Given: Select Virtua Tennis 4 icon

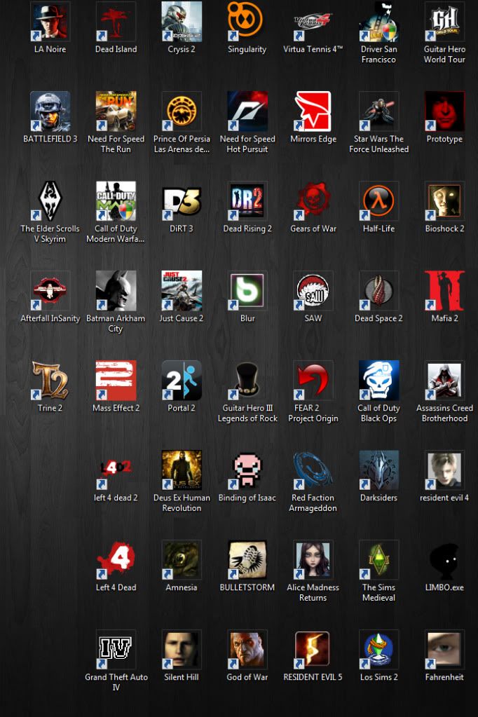Looking at the screenshot, I should [x=313, y=22].
